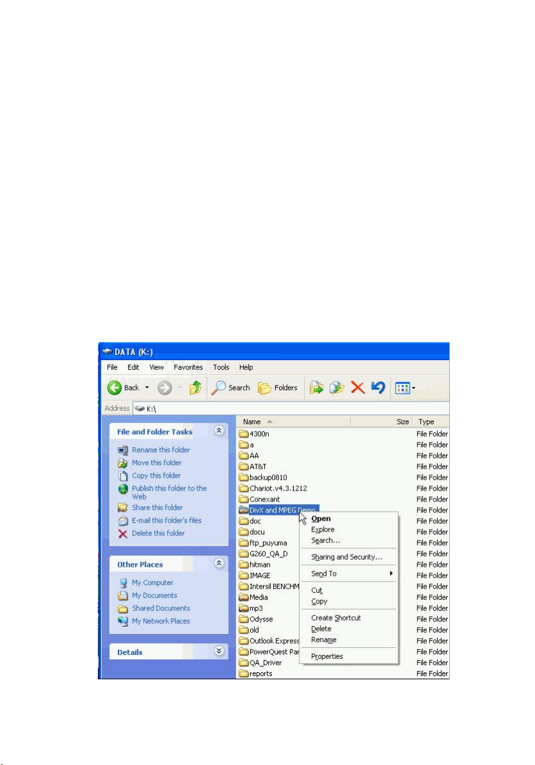Select the Chariot.v4.3.1212 folder
Image resolution: width=535 pixels, height=765 pixels.
point(273,489)
